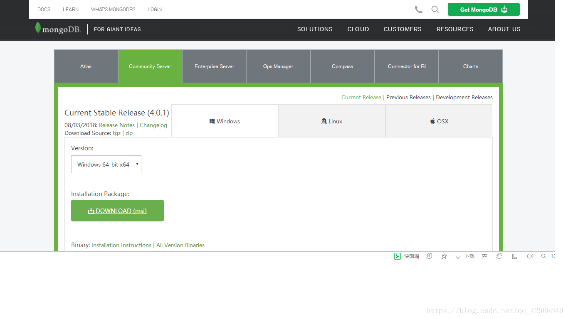Open the Release Notes link

tap(117, 125)
